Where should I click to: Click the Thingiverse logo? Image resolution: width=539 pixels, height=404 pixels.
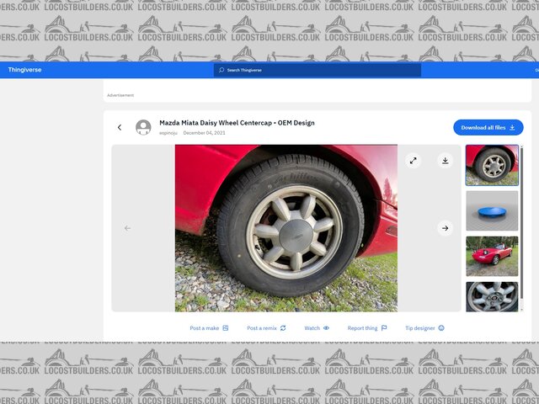pos(25,70)
